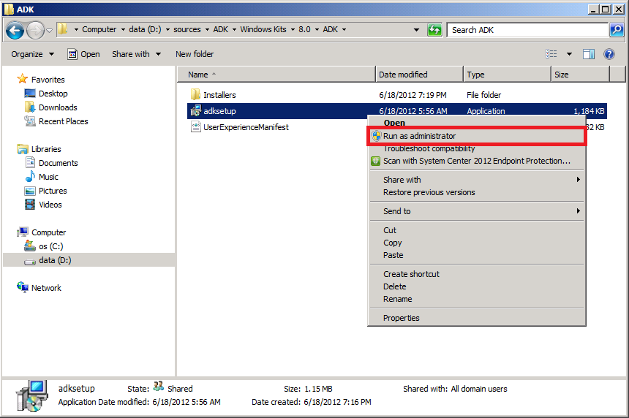This screenshot has width=629, height=418.
Task: Click the Favorites star icon
Action: point(23,79)
